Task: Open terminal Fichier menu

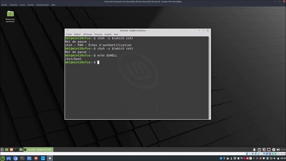Action: (x=69, y=34)
